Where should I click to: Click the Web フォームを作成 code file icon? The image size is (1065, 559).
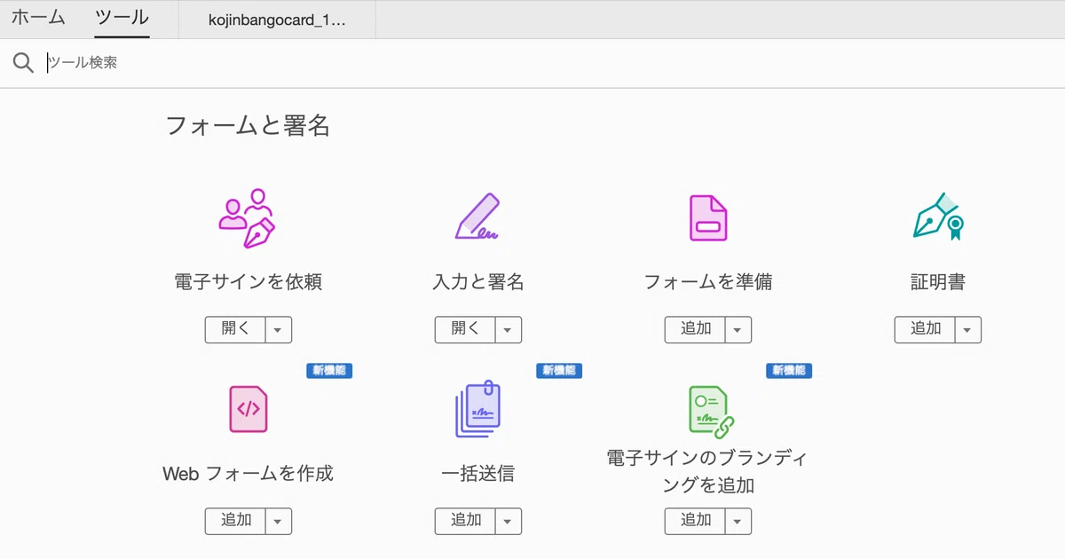coord(248,409)
